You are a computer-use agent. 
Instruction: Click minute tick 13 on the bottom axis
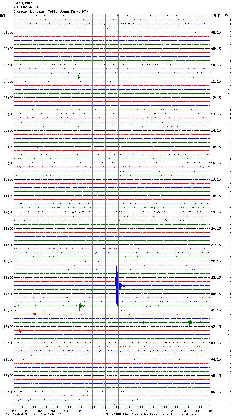[184, 411]
